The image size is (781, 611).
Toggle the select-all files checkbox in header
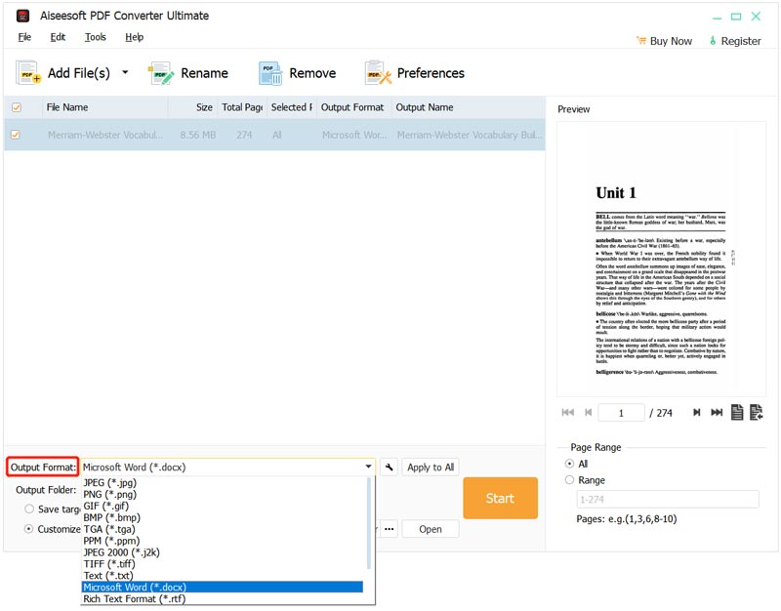click(16, 107)
